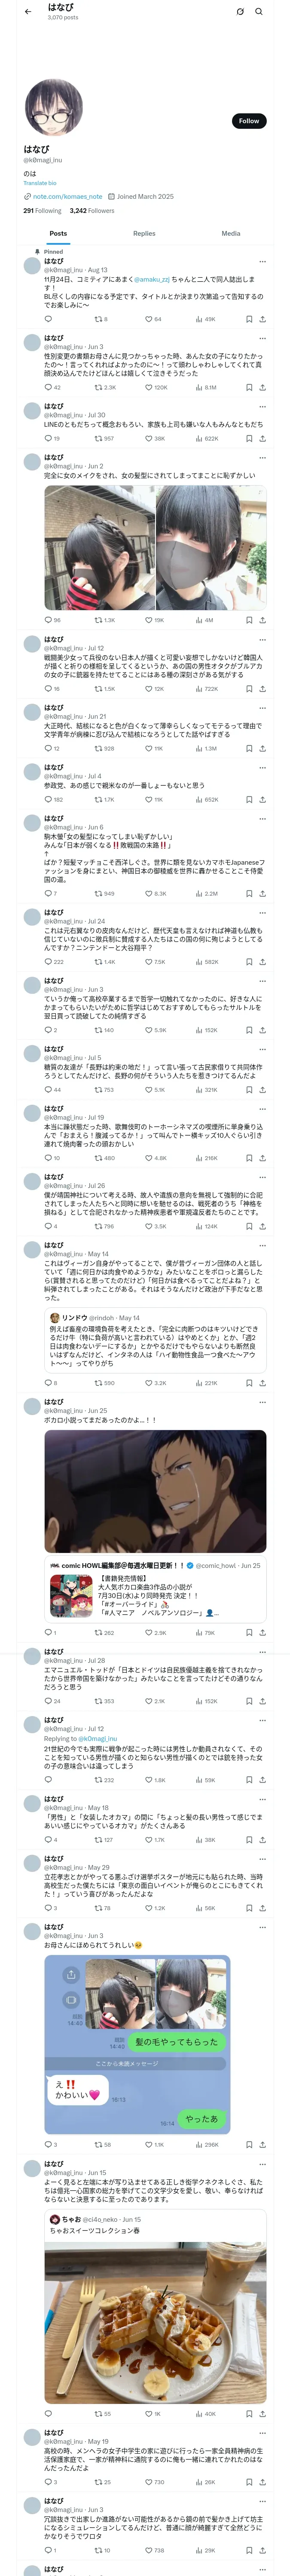Switch to the Replies tab

144,233
